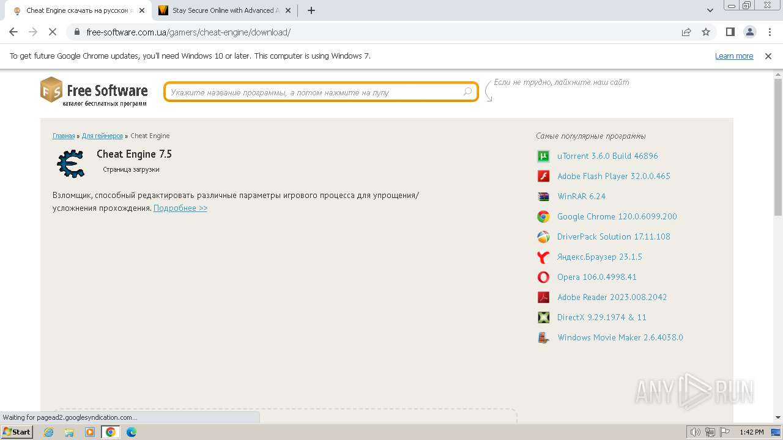
Task: Click the Learn more link
Action: pyautogui.click(x=734, y=56)
